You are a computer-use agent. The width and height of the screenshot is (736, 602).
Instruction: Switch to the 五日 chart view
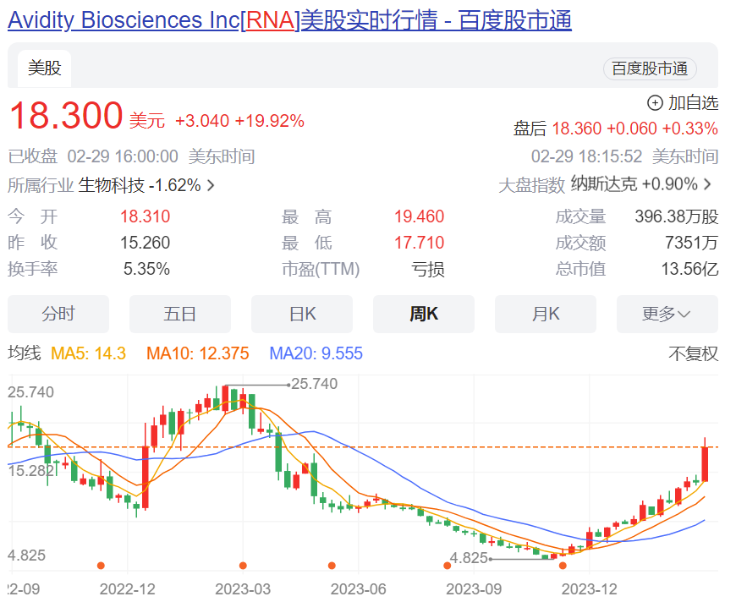(179, 315)
